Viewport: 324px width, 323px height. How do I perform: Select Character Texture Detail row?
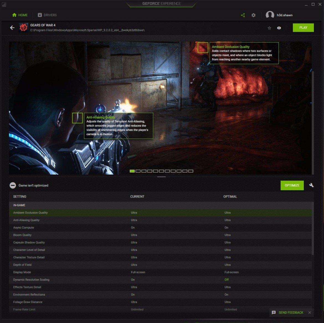tap(160, 257)
